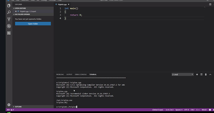
Task: Select the TripleX.cpp editor tab
Action: coord(62,5)
